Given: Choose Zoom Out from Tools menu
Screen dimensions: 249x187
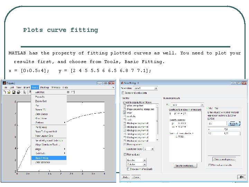Looking at the screenshot, I should point(49,101).
